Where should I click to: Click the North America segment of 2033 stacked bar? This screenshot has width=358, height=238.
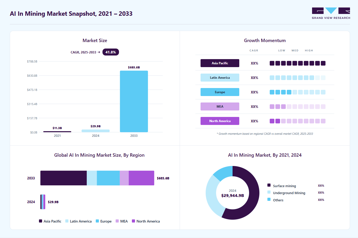(x=141, y=178)
